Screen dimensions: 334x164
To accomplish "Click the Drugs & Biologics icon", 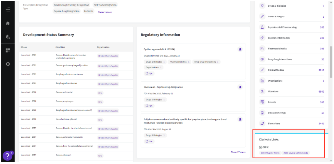I will (x=262, y=6).
